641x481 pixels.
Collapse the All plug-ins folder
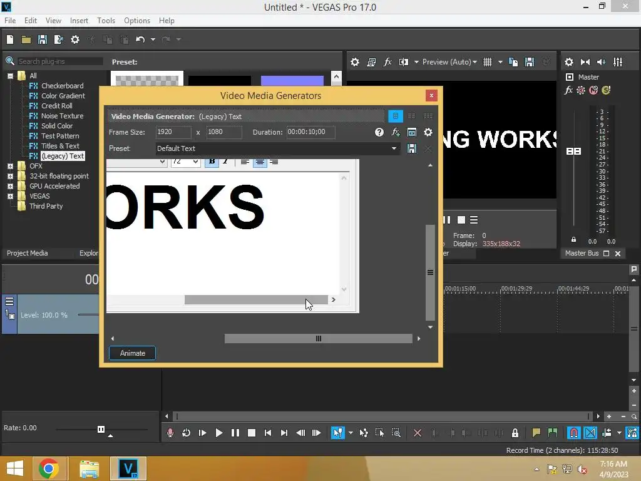(10, 76)
